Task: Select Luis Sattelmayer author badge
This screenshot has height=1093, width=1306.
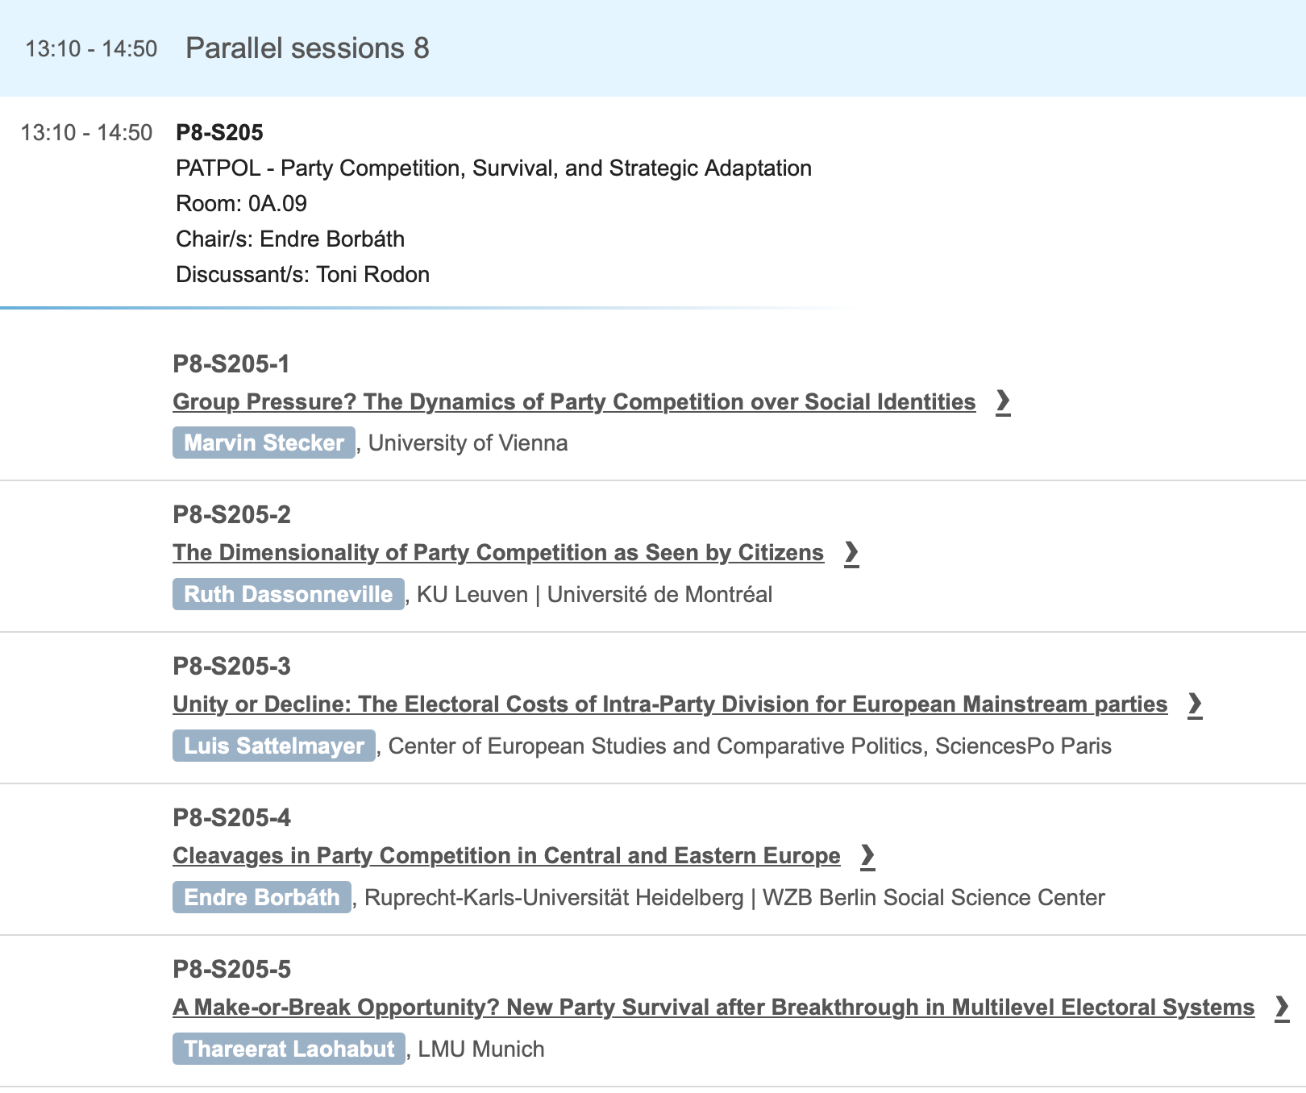Action: 274,746
